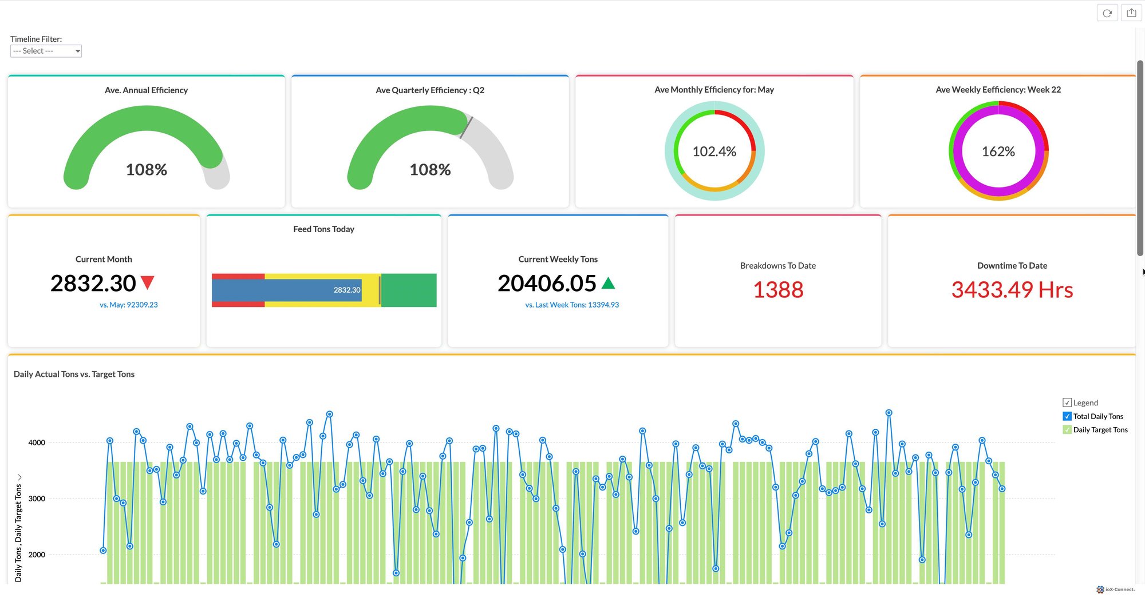Select the Downtime To Date 3433.49 Hrs figure

point(1011,290)
